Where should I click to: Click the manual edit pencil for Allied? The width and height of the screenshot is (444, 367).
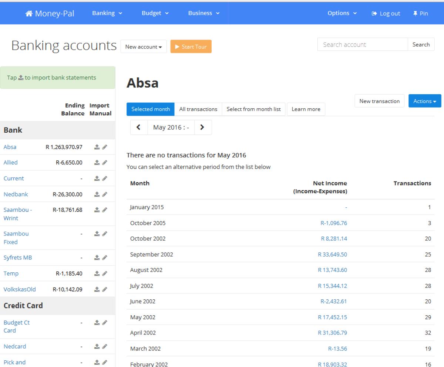pyautogui.click(x=105, y=163)
